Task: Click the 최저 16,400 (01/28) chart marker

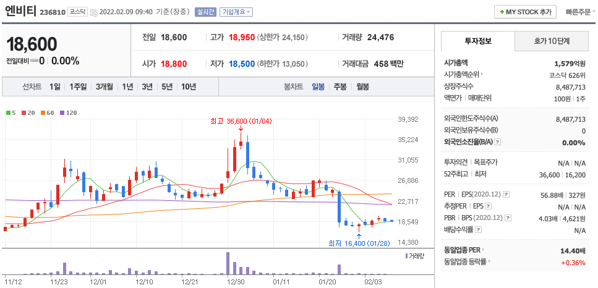Action: 359,243
